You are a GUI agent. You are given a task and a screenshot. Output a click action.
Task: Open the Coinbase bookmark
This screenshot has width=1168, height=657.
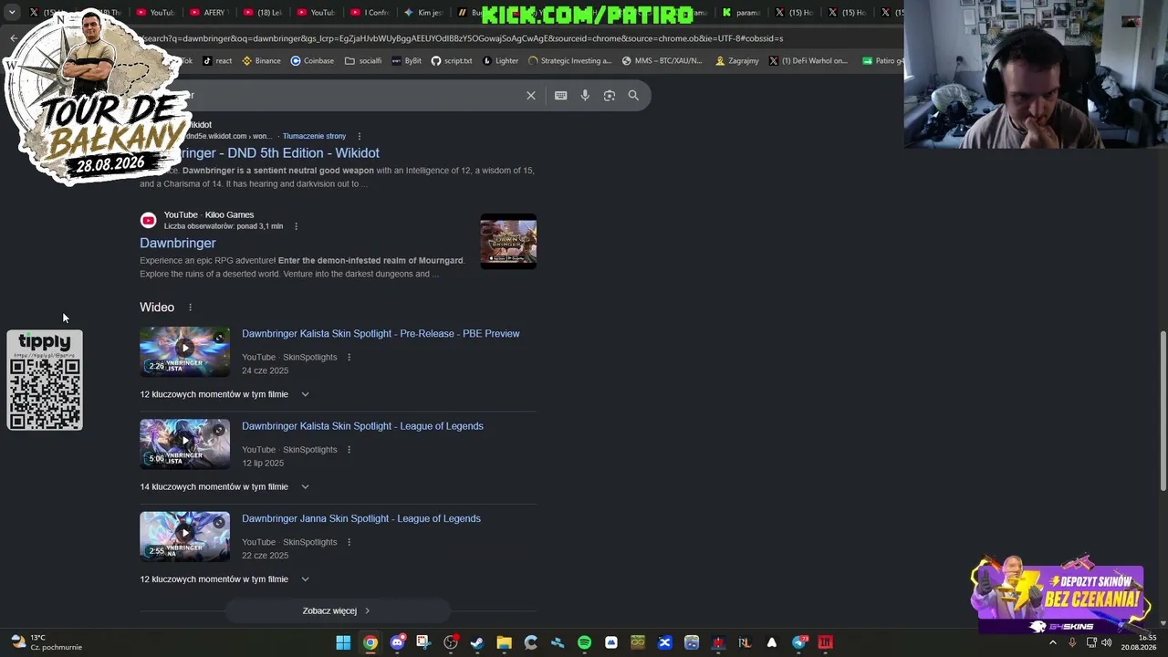click(312, 61)
